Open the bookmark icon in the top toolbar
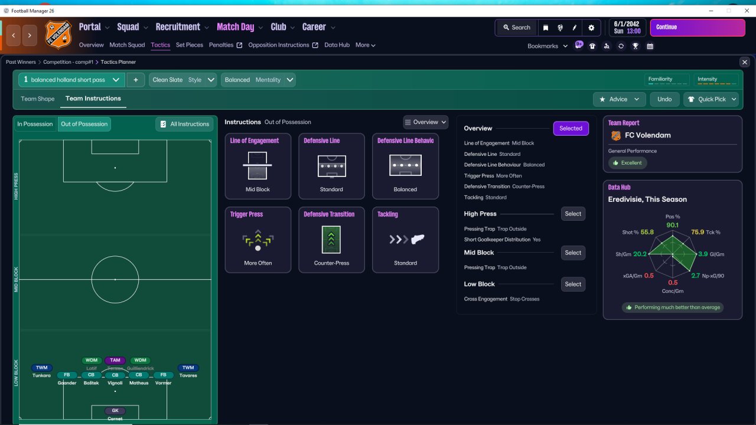756x425 pixels. click(x=545, y=28)
